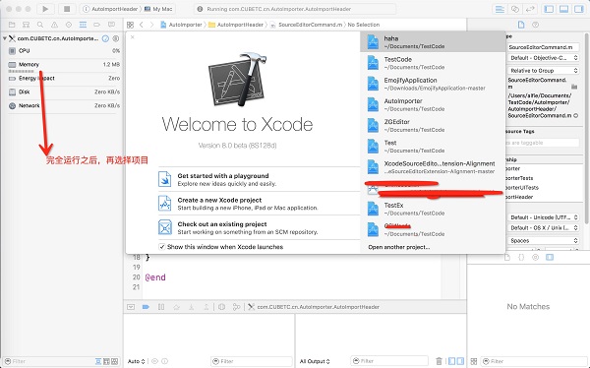
Task: Go back in the editor jump bar
Action: 142,25
